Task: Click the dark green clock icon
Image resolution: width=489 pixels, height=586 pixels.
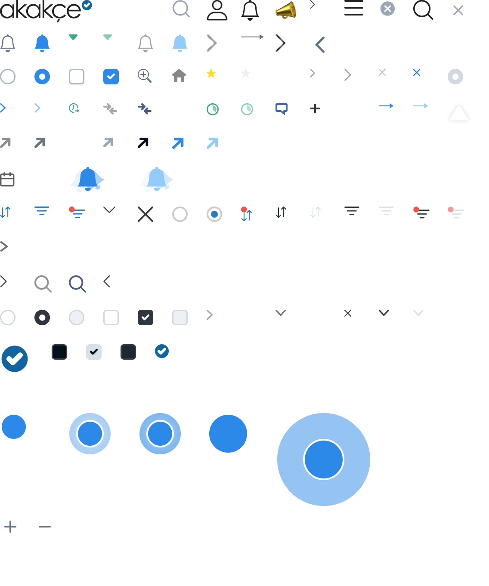Action: [213, 109]
